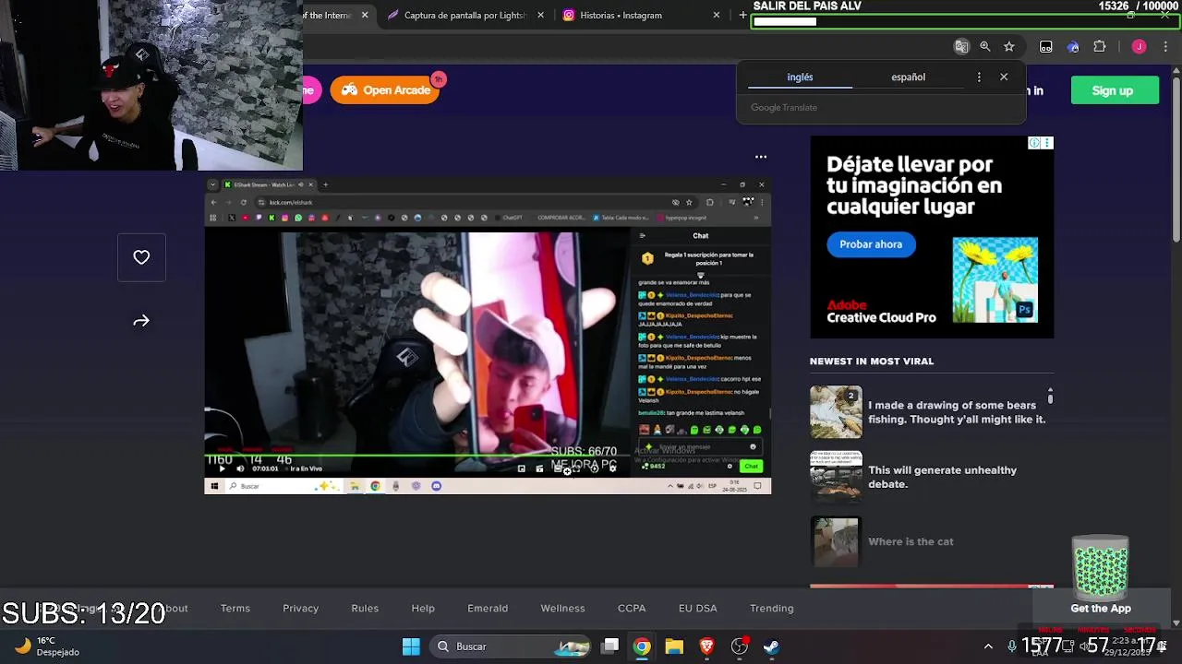The image size is (1182, 664).
Task: Click the Terms footer link
Action: [235, 609]
